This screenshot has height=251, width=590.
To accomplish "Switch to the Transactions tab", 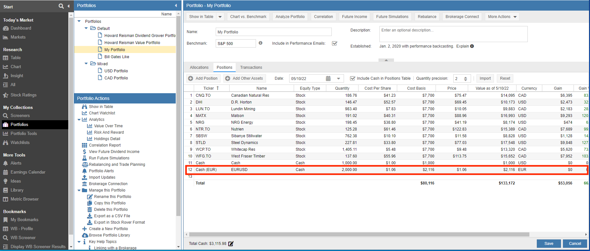I will tap(251, 67).
